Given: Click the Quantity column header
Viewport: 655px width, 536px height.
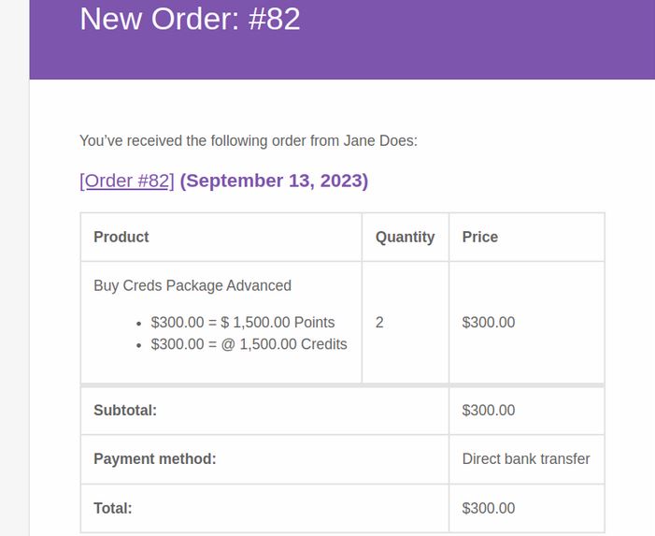Looking at the screenshot, I should tap(405, 237).
